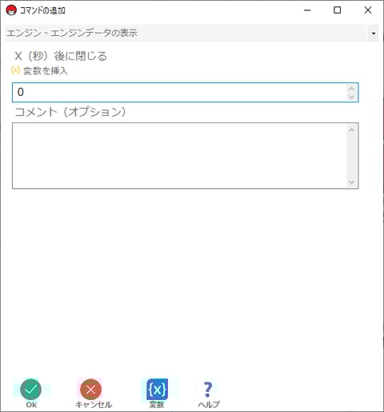Minimize the コマンドの追加 window
The height and width of the screenshot is (412, 384).
tap(307, 10)
